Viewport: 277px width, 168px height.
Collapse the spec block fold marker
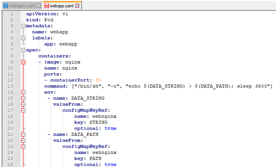23,50
